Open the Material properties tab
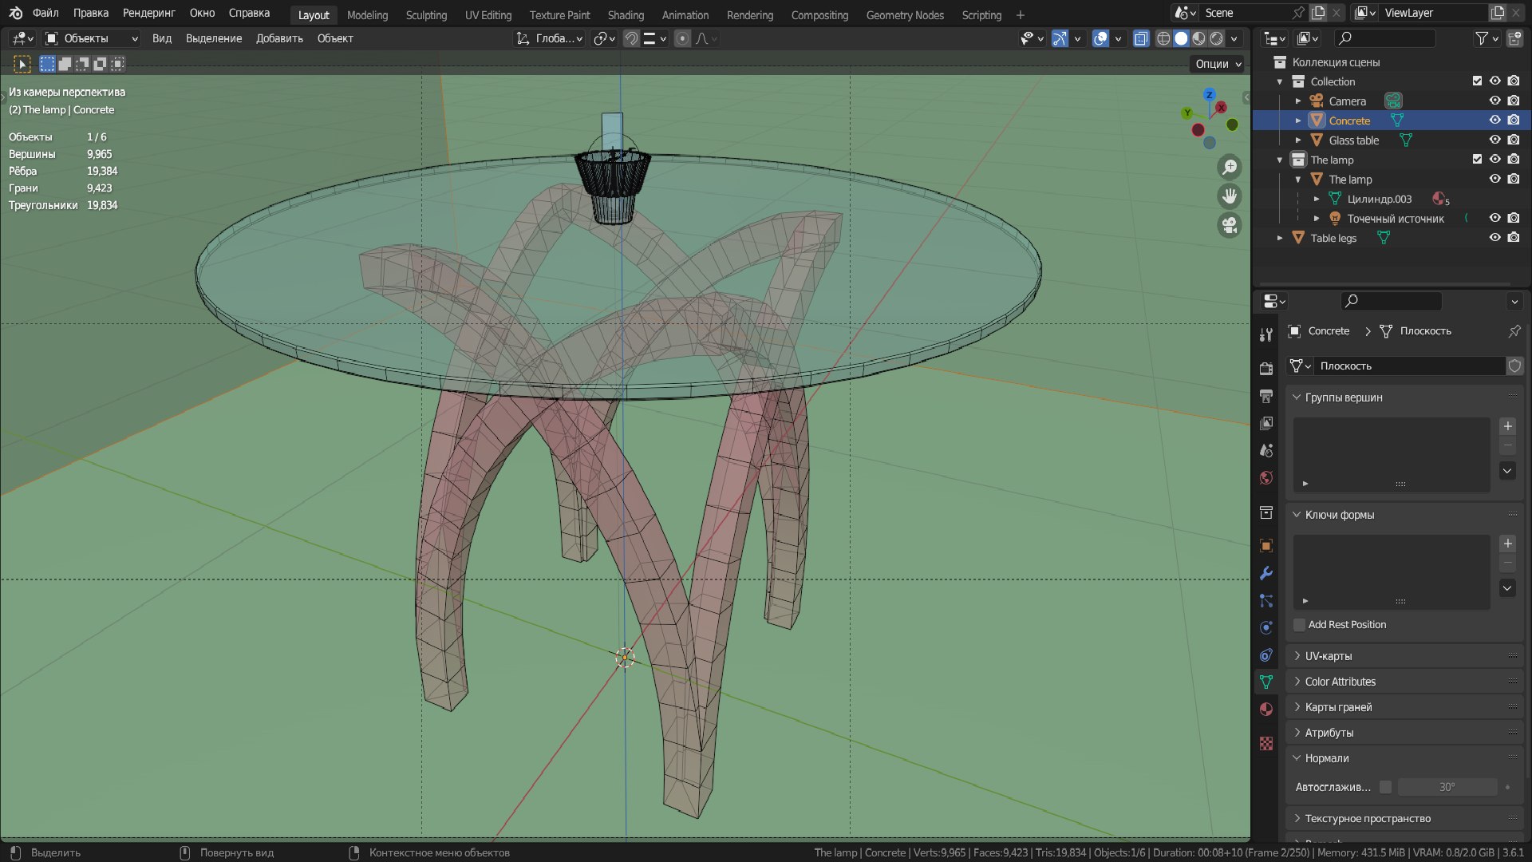The height and width of the screenshot is (862, 1532). click(1266, 709)
